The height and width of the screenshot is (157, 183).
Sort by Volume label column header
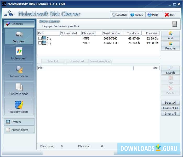(x=71, y=33)
